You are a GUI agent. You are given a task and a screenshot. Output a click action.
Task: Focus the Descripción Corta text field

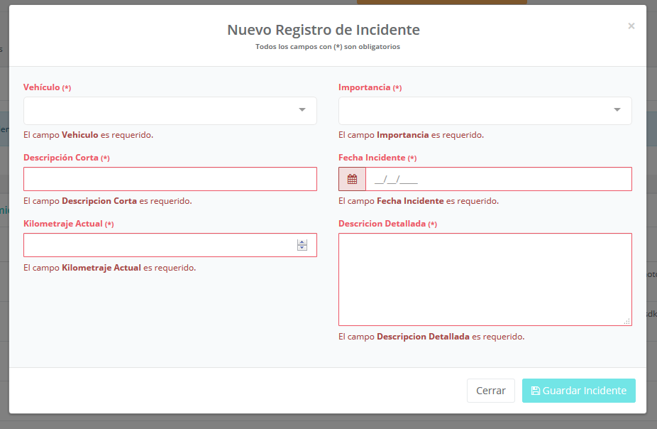(x=170, y=179)
